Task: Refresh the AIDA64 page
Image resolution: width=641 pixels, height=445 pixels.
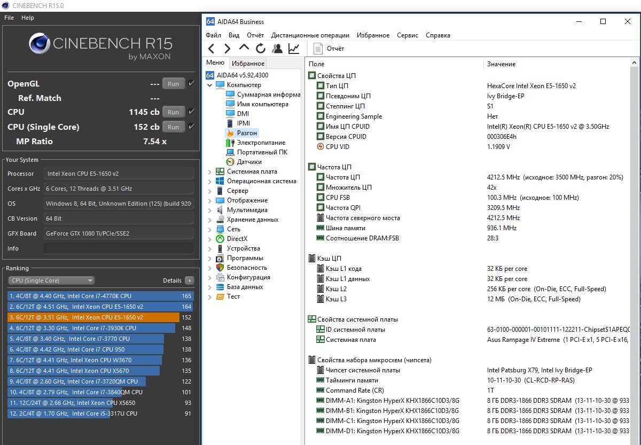Action: (x=260, y=49)
